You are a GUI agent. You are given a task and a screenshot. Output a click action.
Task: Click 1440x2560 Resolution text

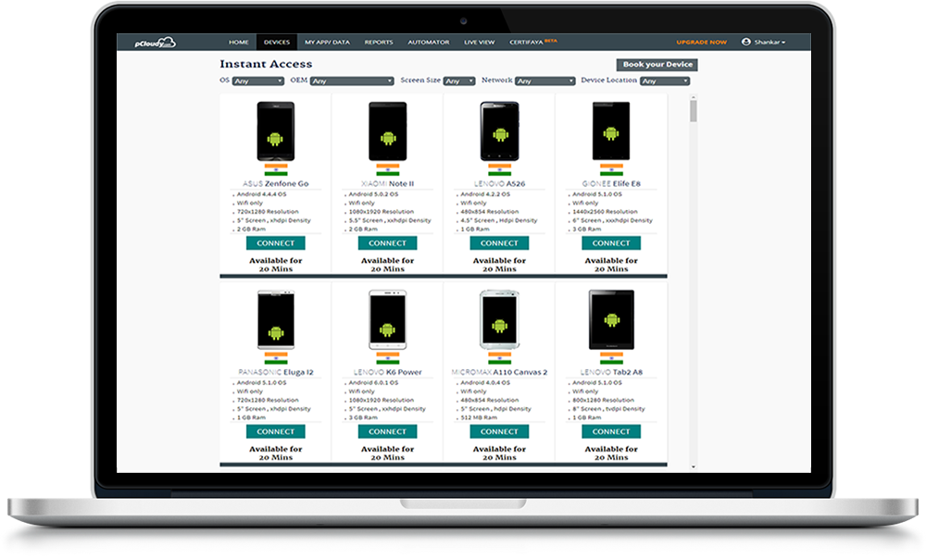tap(605, 211)
